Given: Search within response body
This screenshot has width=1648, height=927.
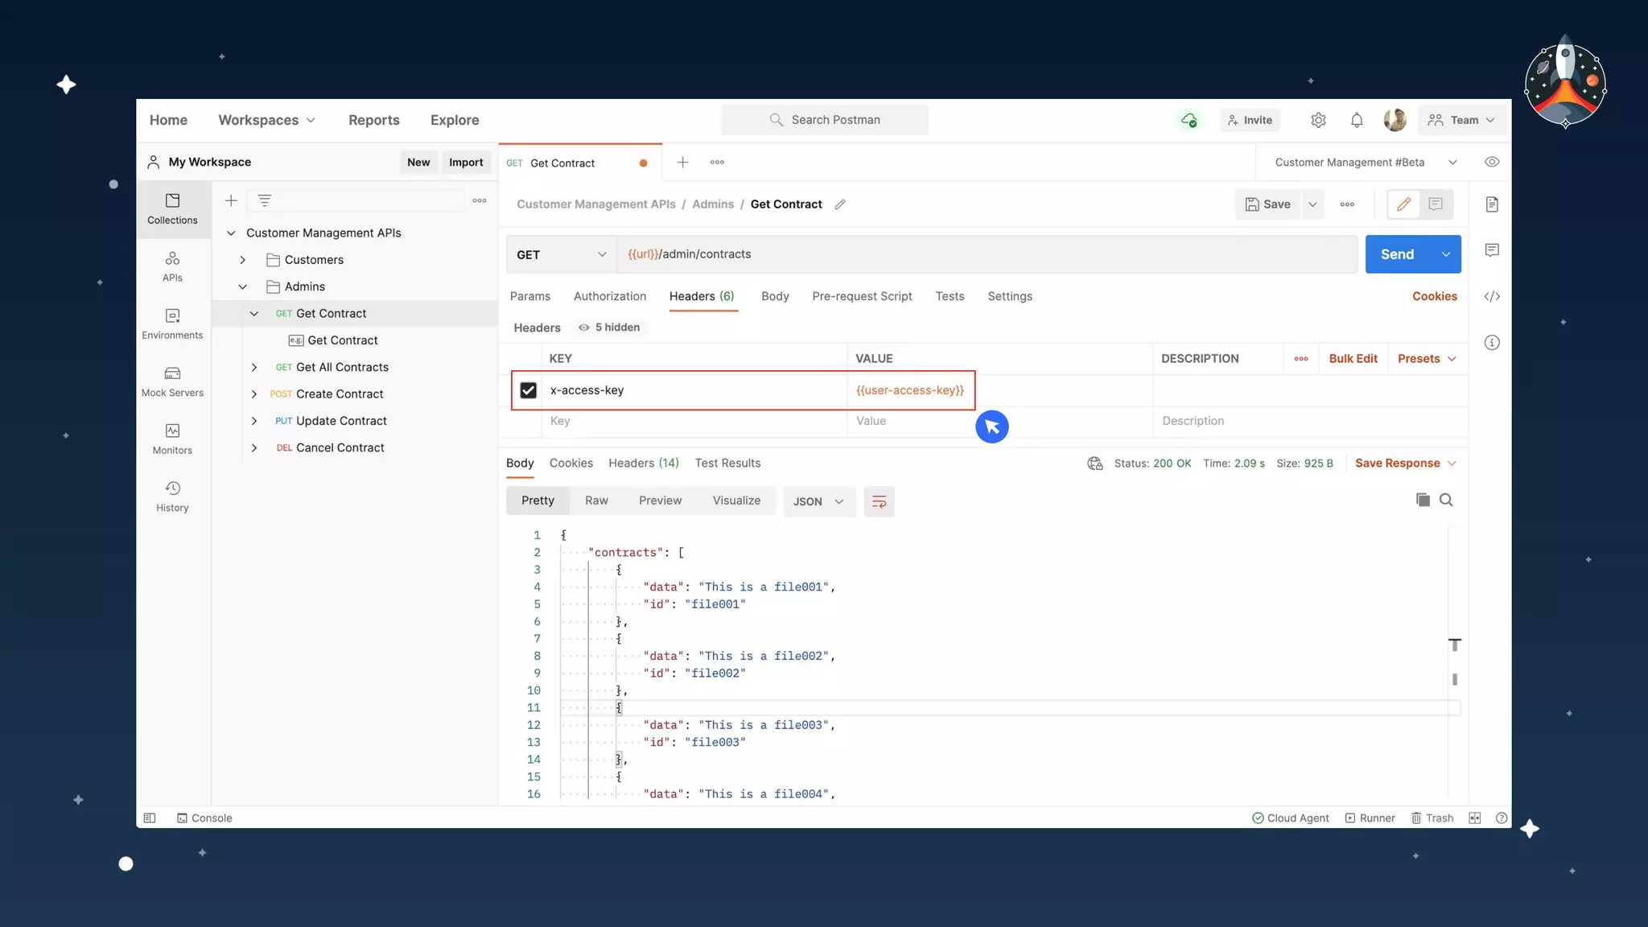Looking at the screenshot, I should coord(1446,500).
